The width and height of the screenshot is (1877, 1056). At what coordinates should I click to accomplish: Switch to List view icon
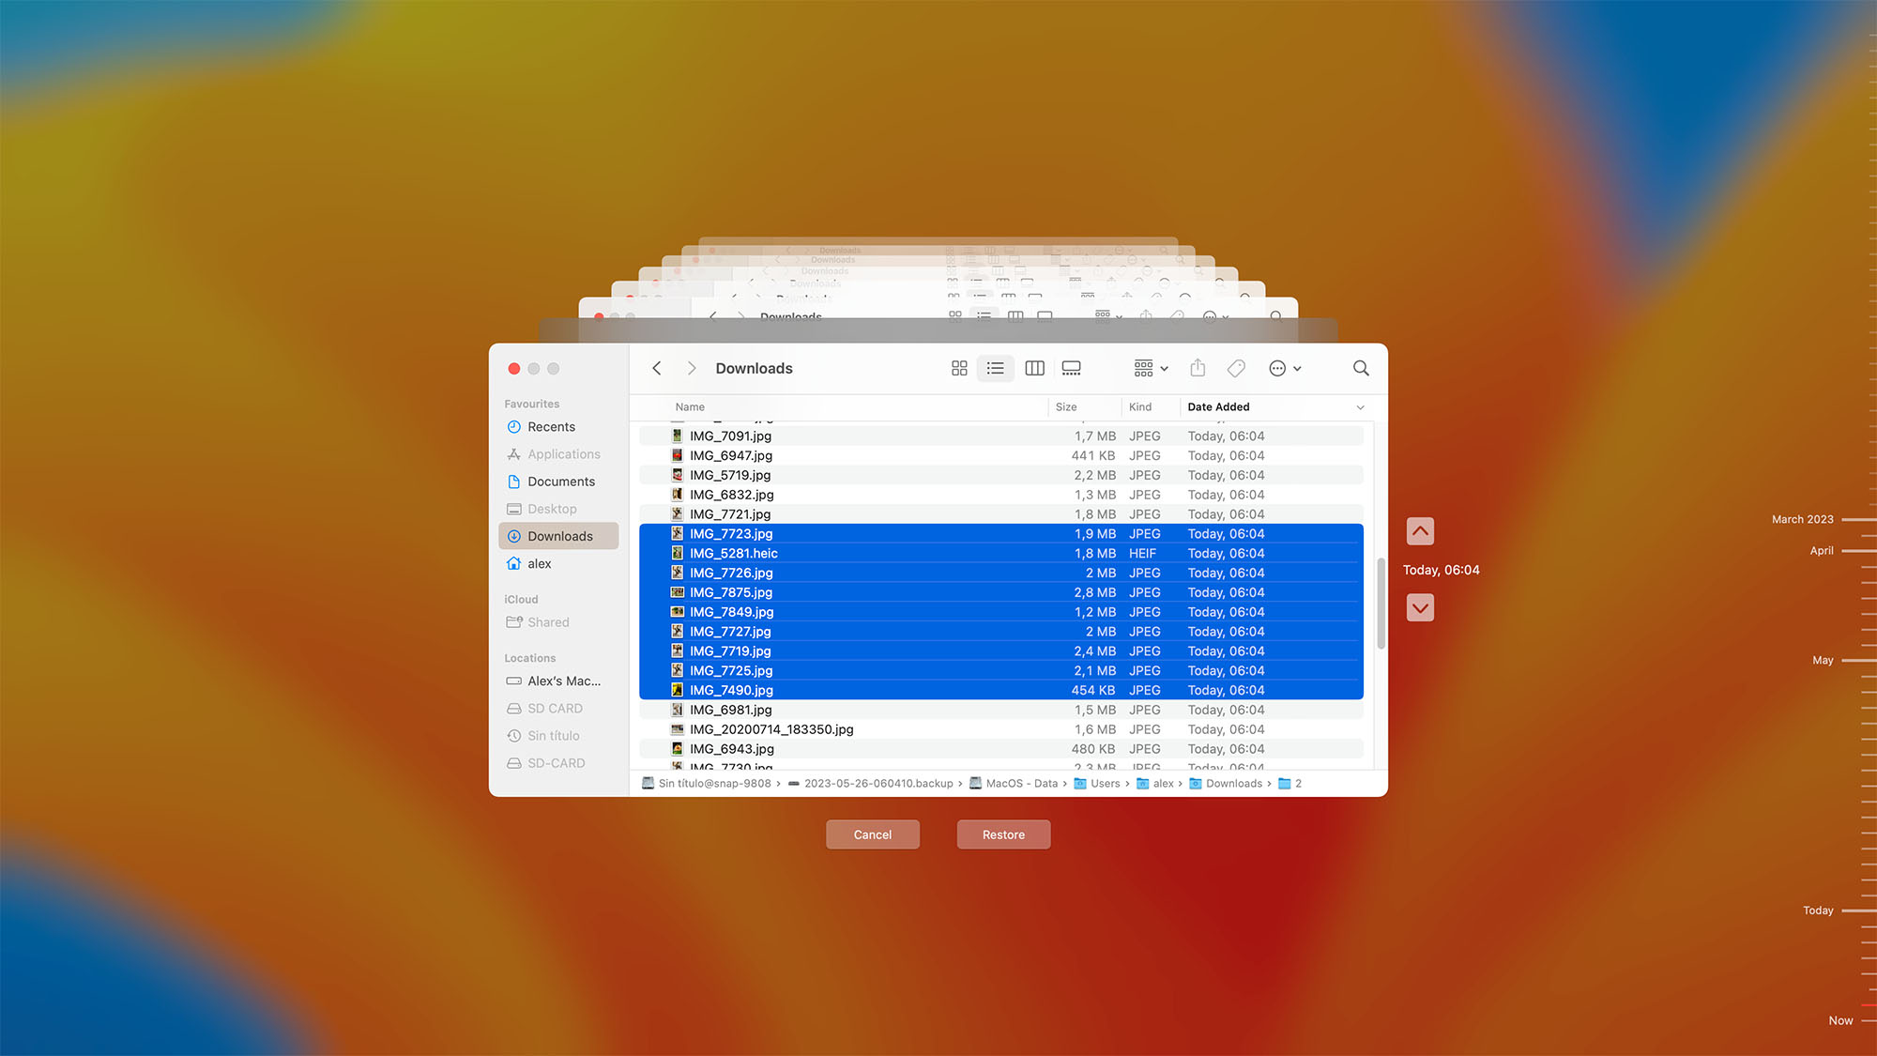click(995, 367)
